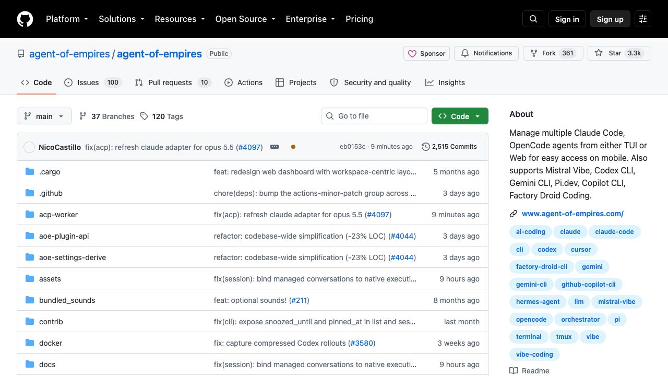Select the claude-code topic tag
Image resolution: width=668 pixels, height=376 pixels.
(614, 232)
